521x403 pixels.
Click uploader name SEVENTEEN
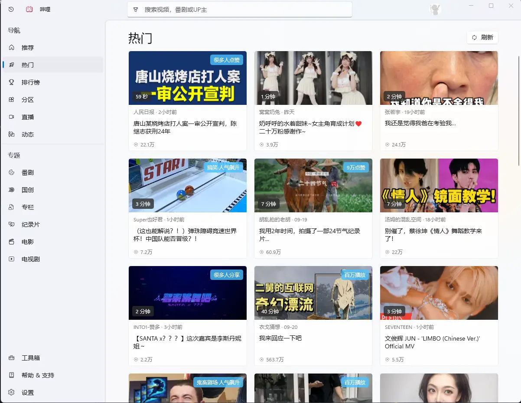click(399, 327)
